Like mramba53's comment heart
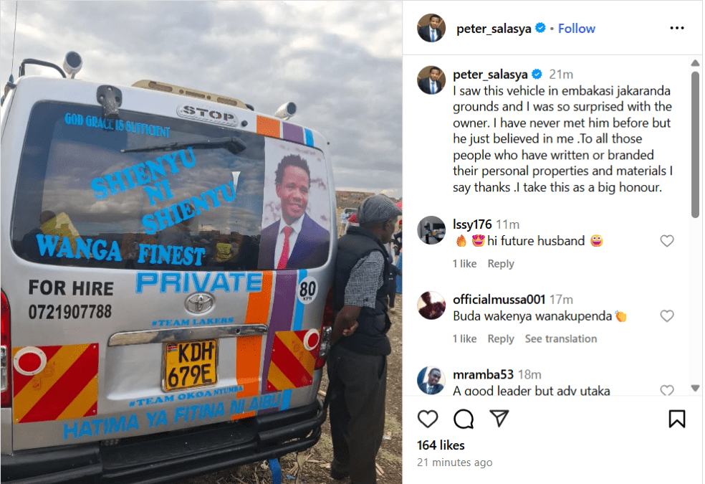The width and height of the screenshot is (705, 484). click(667, 391)
